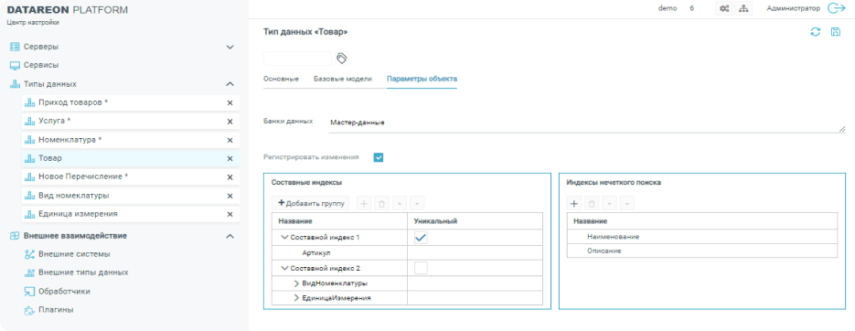Select the Описание fuzzy index row
Screen dimensions: 855x331
click(x=702, y=251)
